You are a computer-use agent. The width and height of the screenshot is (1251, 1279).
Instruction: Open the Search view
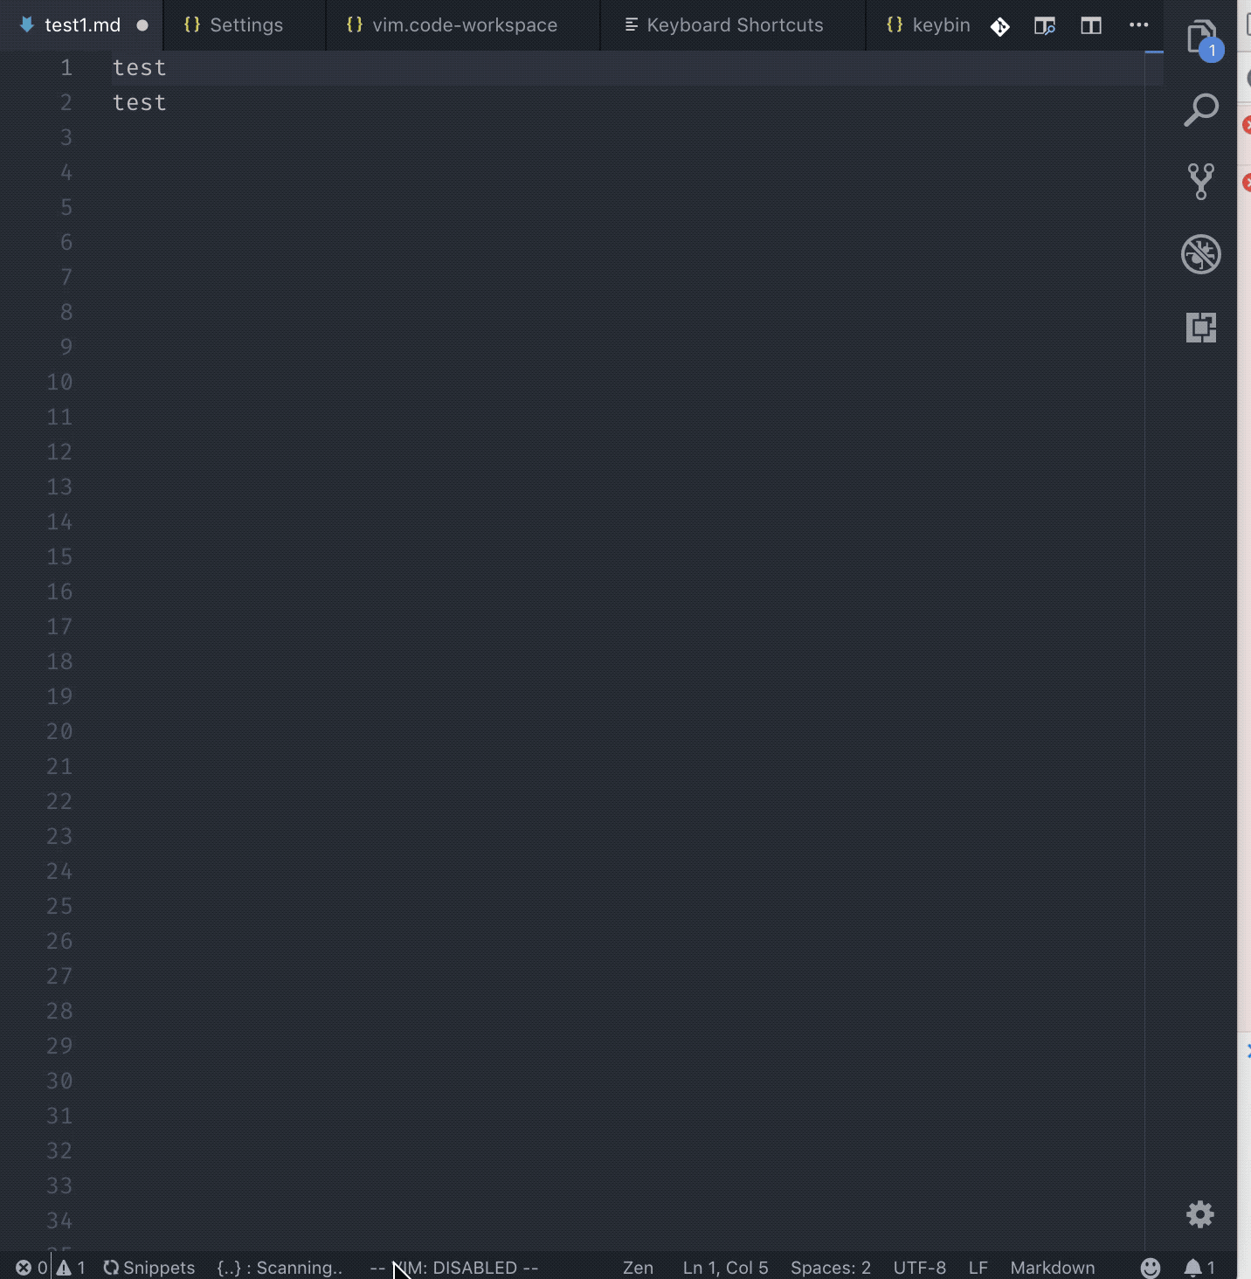1201,109
